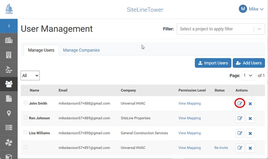The width and height of the screenshot is (268, 159).
Task: Open the single building icon in sidebar
Action: 9,55
